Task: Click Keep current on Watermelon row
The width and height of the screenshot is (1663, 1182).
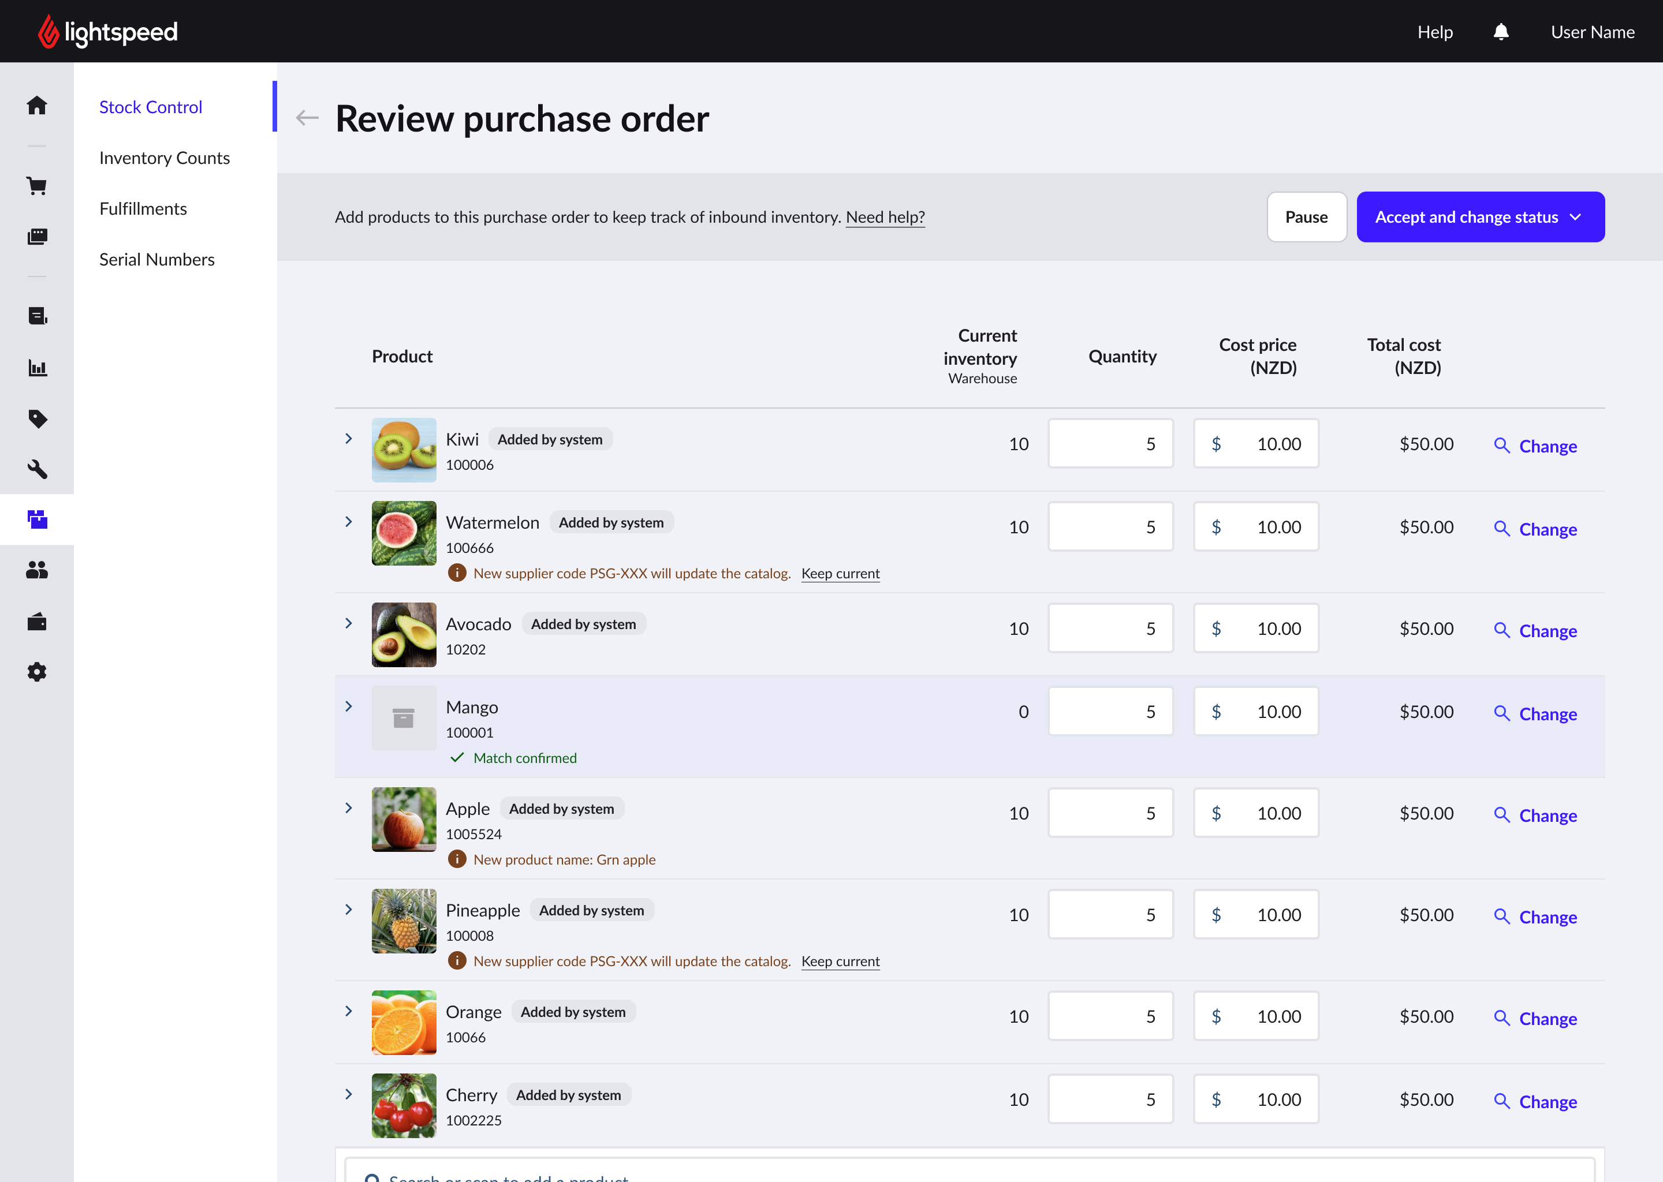Action: (840, 574)
